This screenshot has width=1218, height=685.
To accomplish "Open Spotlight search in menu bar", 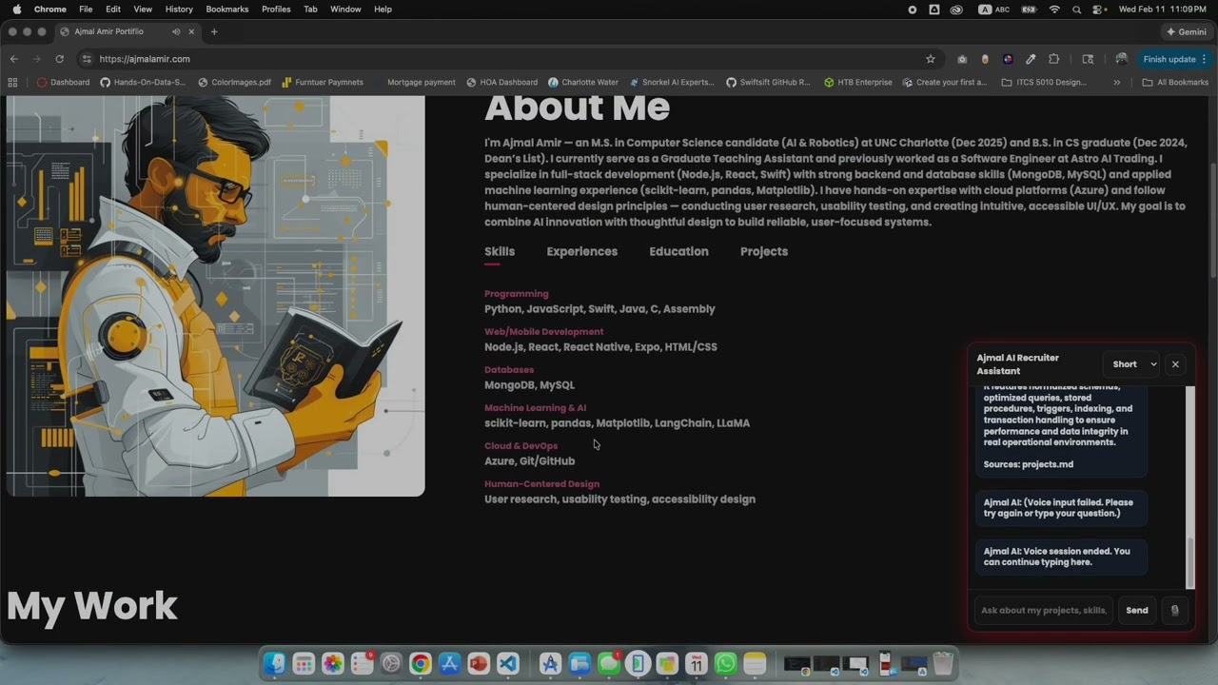I will tap(1076, 9).
